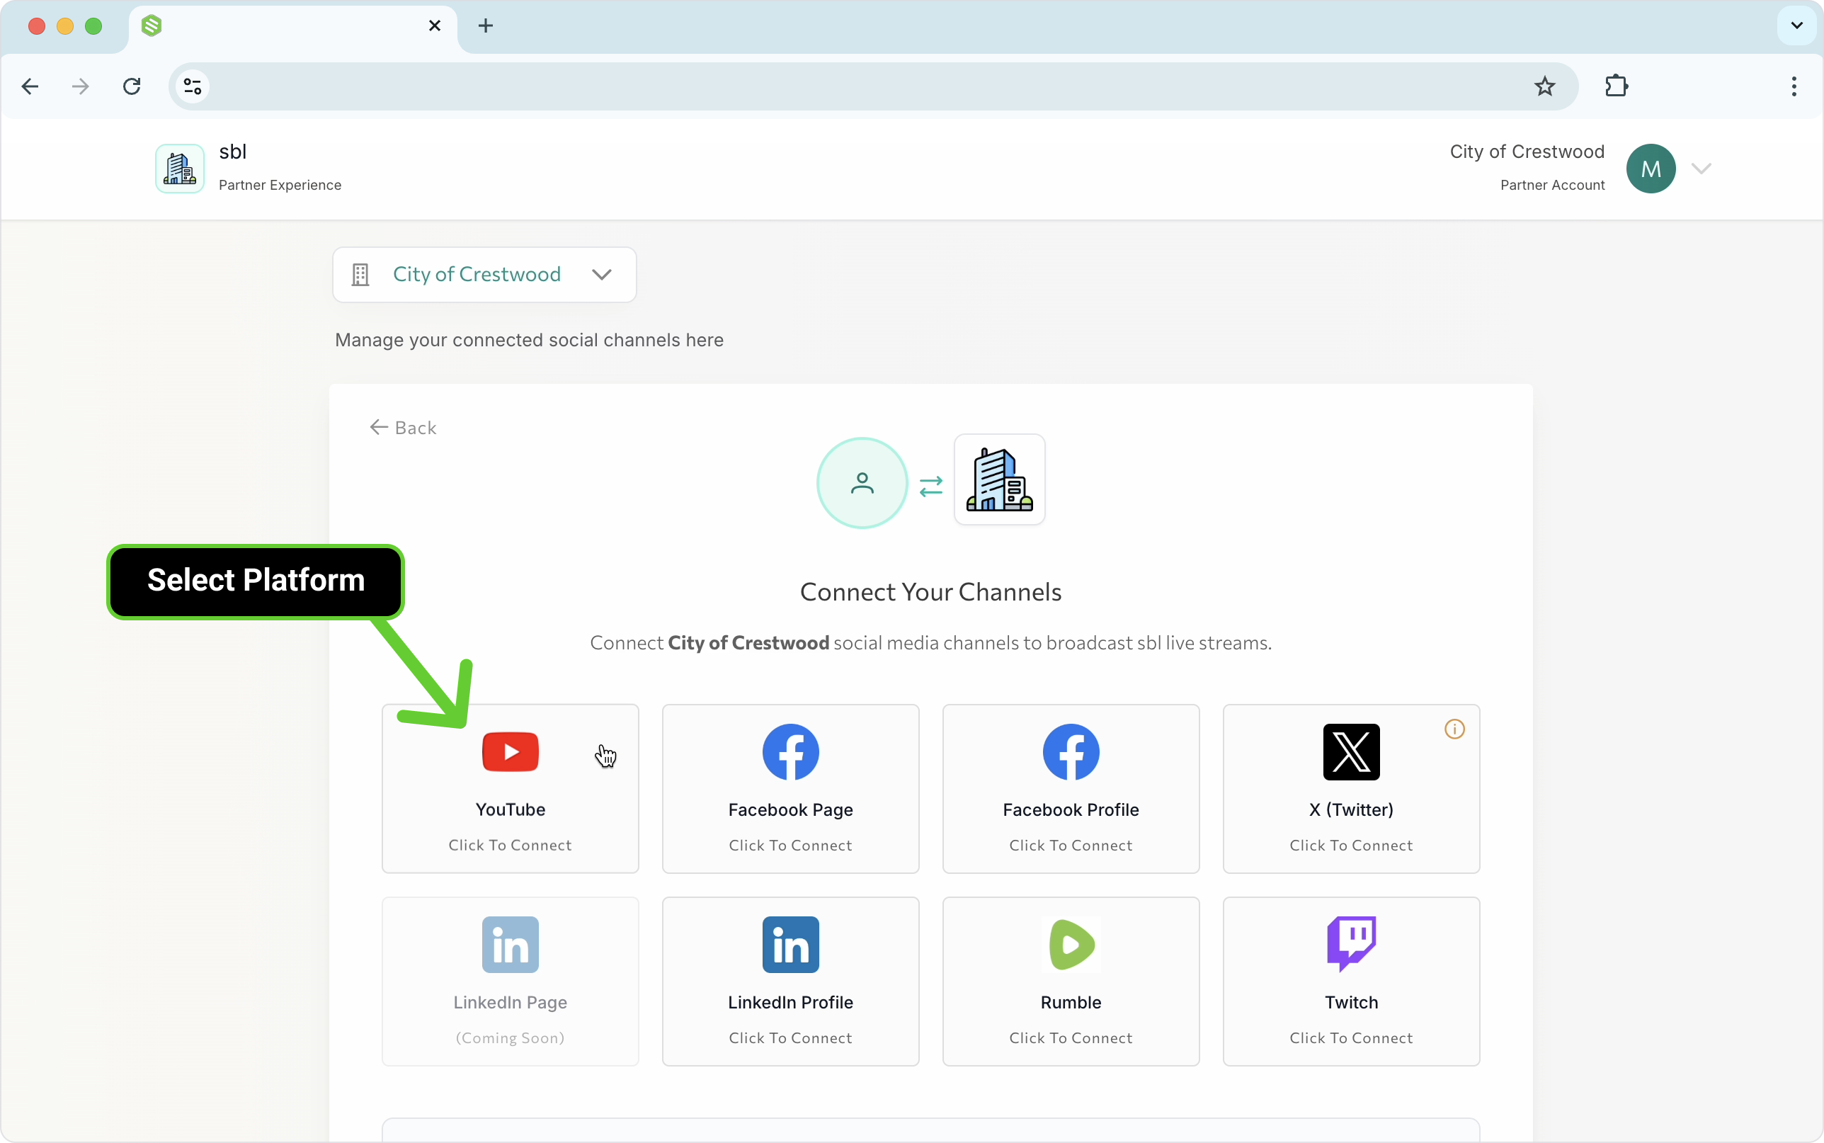Click the X (Twitter) logo icon

tap(1351, 752)
